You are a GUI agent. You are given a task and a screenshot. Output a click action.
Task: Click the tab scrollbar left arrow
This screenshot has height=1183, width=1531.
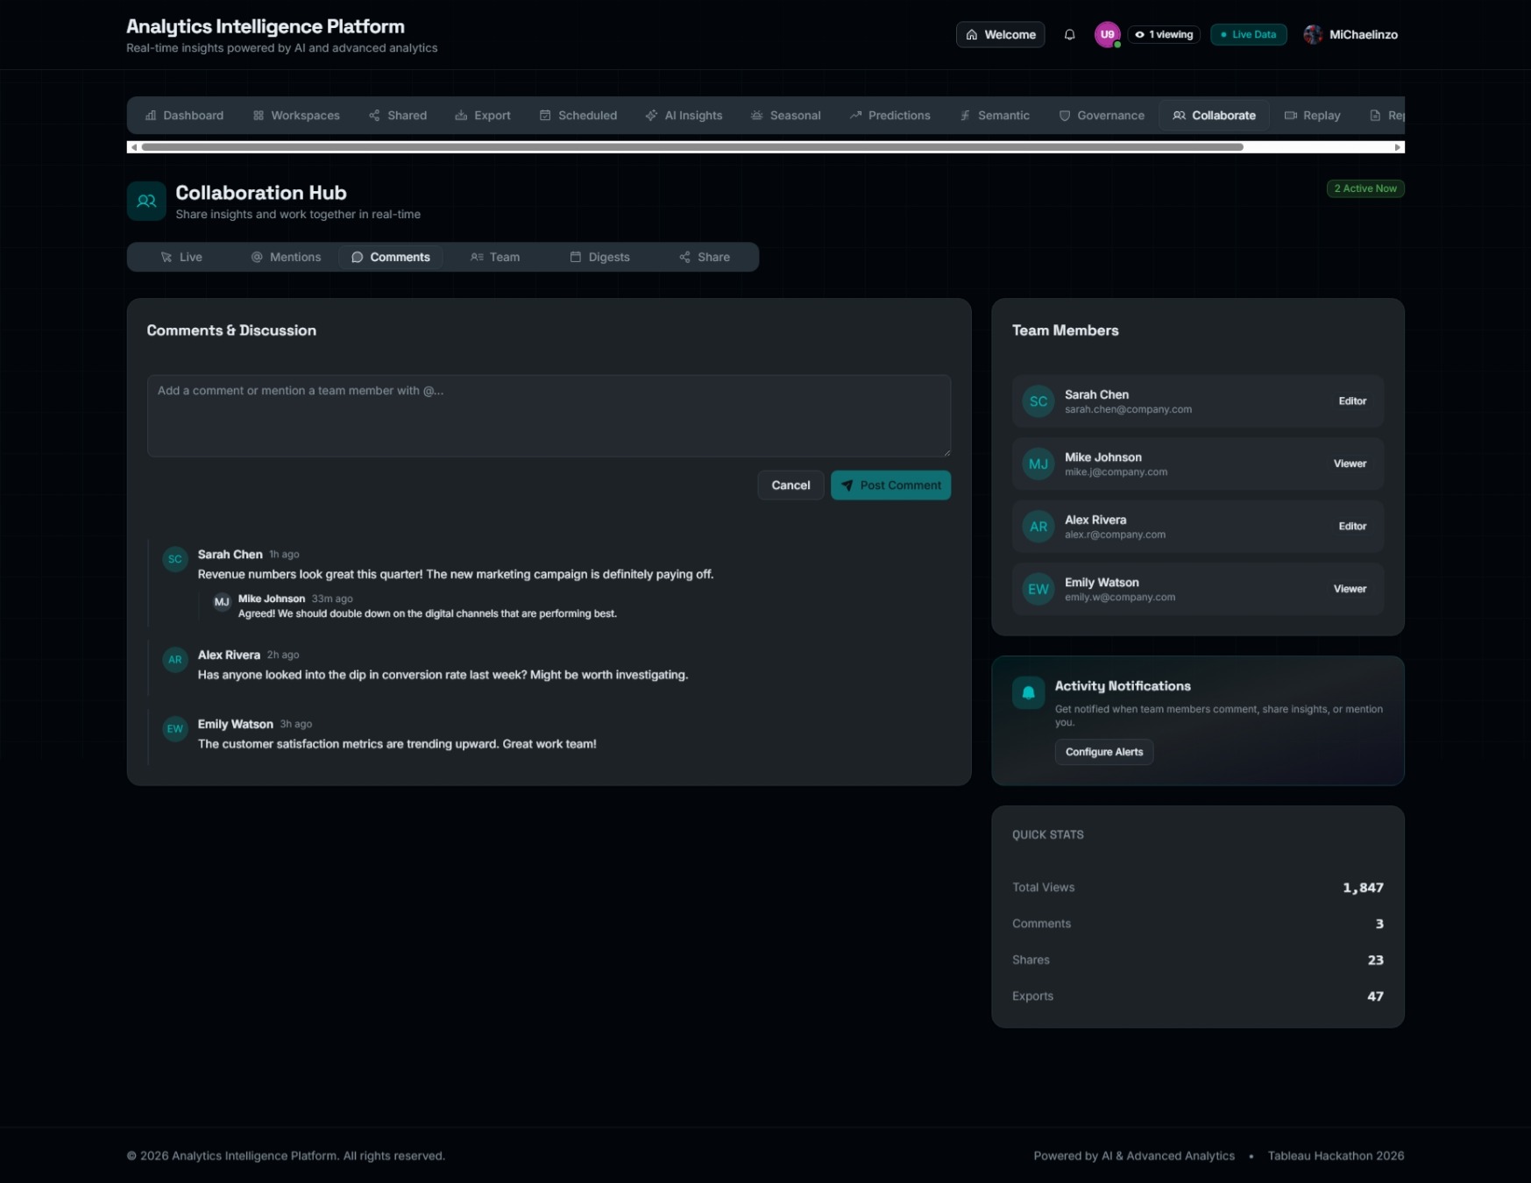pos(133,147)
